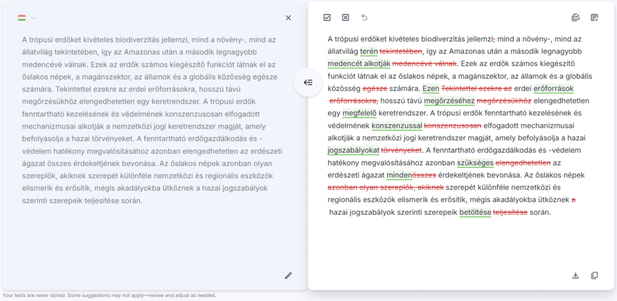Click the note with checkmark icon
This screenshot has width=617, height=301.
tap(595, 17)
